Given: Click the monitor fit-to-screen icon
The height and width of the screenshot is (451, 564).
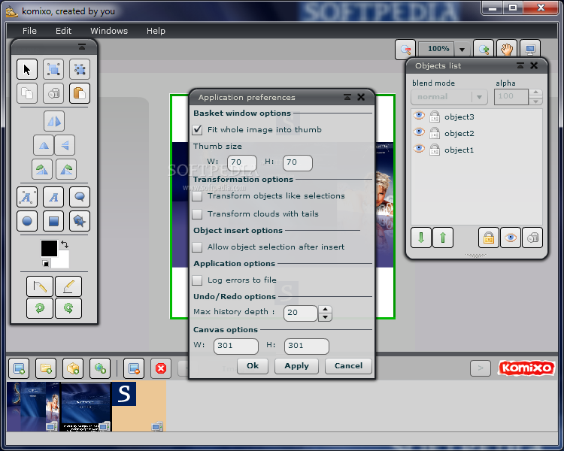Looking at the screenshot, I should 530,50.
